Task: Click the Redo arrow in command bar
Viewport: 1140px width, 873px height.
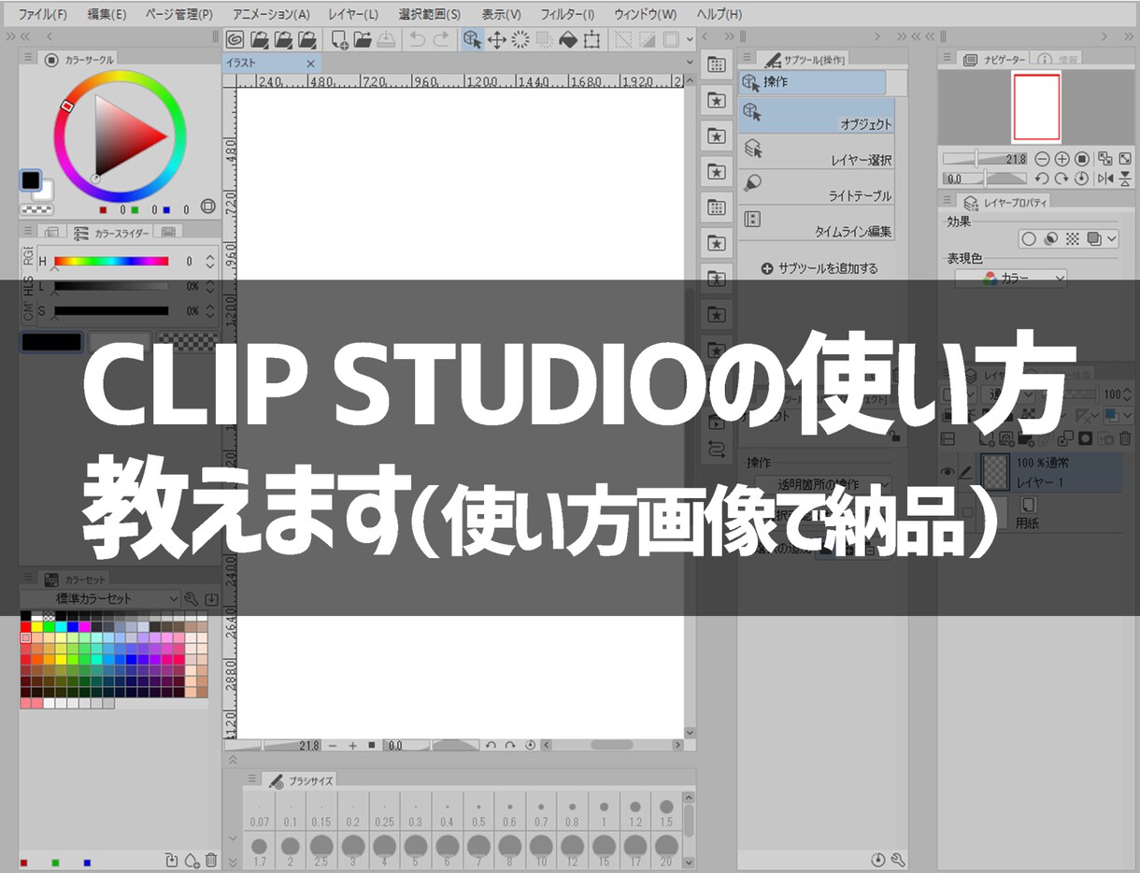Action: coord(441,39)
